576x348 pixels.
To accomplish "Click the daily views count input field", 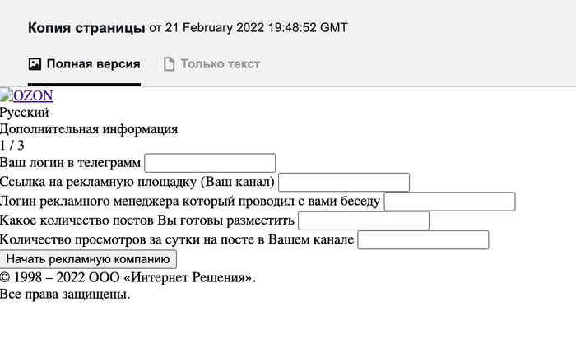I will point(423,240).
